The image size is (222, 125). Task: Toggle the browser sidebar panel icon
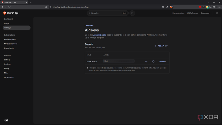coord(214,7)
